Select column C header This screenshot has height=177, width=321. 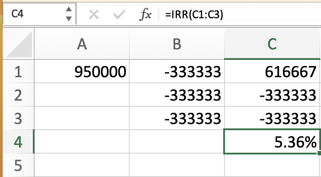pyautogui.click(x=272, y=44)
